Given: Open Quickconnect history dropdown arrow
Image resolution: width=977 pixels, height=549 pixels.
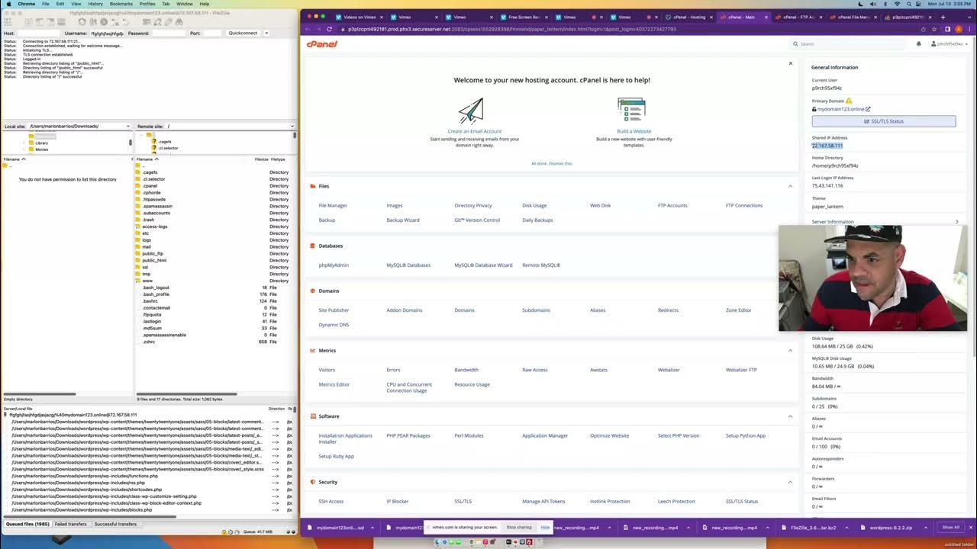Looking at the screenshot, I should coord(265,34).
